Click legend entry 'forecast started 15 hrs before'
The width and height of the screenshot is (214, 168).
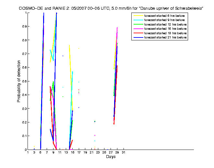165,29
